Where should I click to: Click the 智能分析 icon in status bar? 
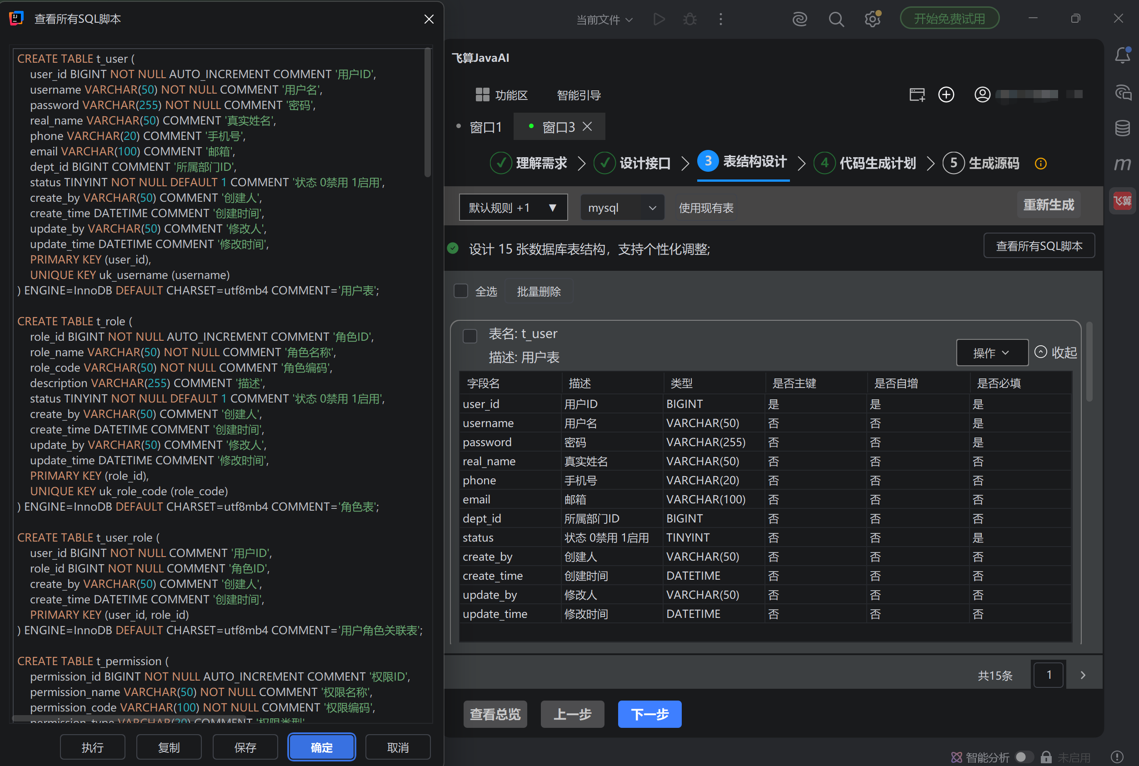tap(956, 757)
